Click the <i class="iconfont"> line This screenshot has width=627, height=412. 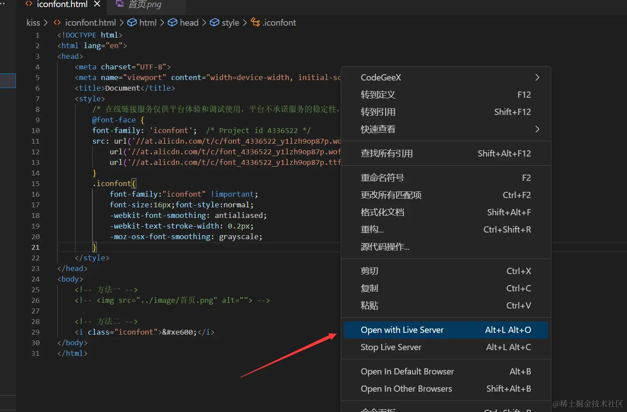coord(145,332)
